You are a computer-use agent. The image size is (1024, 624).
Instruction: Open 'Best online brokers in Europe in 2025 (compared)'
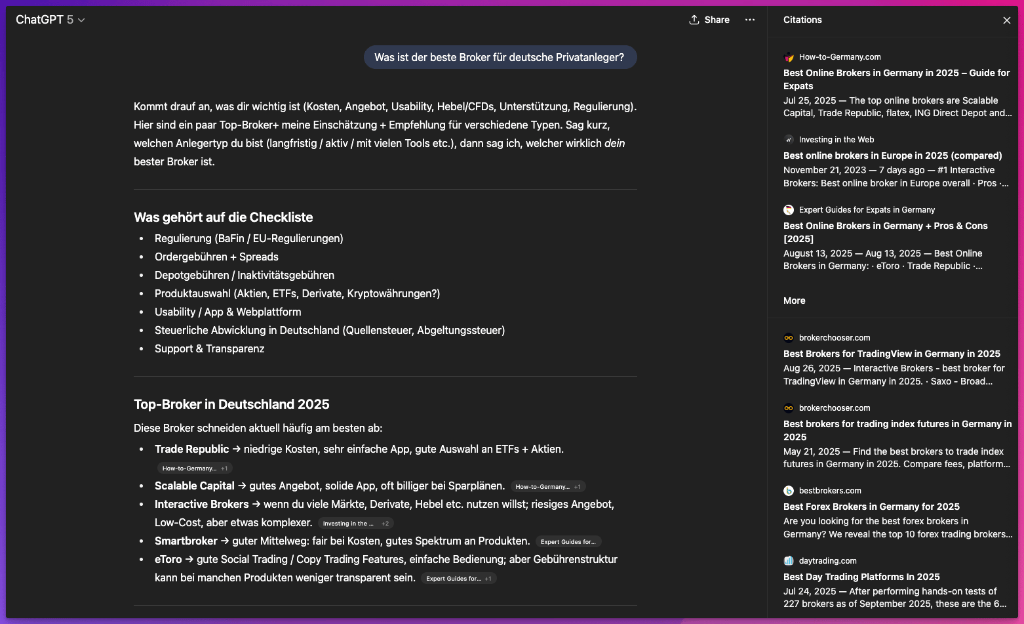pyautogui.click(x=893, y=156)
